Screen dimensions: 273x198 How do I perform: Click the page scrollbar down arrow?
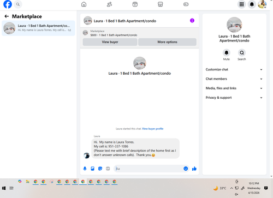click(271, 176)
